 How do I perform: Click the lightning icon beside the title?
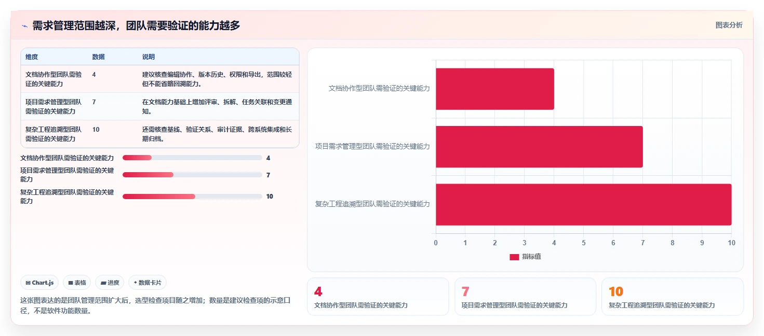point(24,26)
